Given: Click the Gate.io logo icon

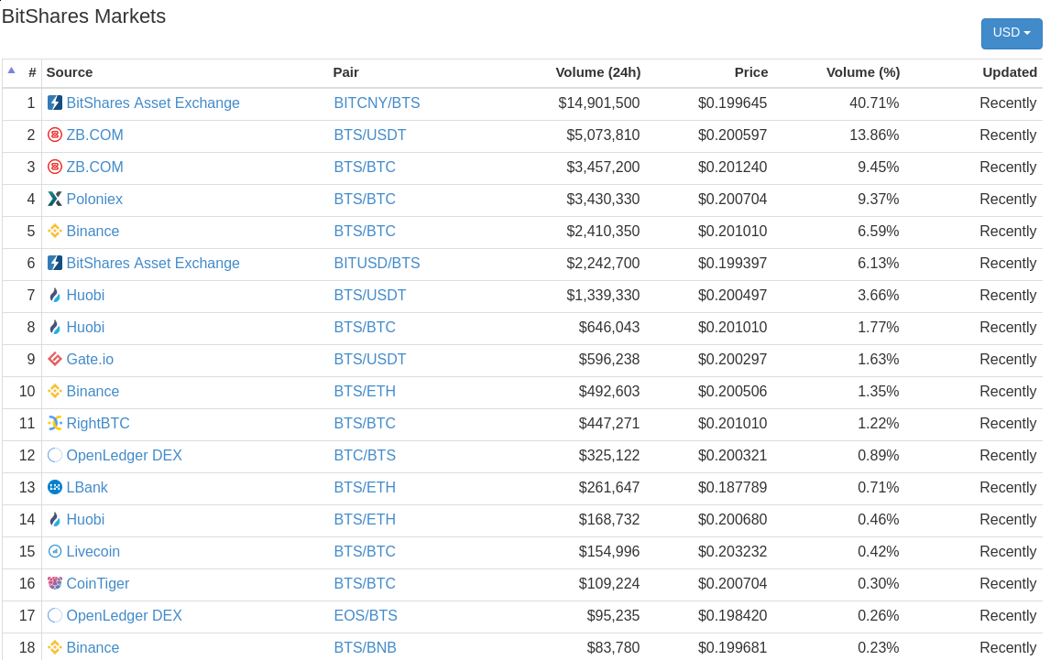Looking at the screenshot, I should coord(55,359).
